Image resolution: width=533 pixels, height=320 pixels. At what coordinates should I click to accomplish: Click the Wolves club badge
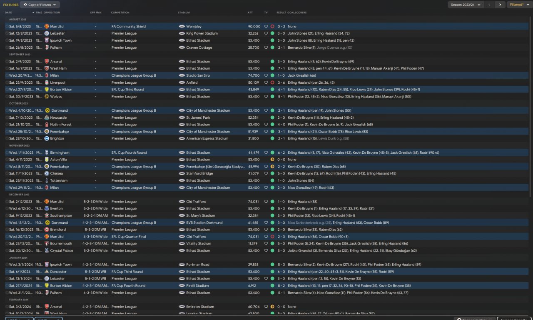tap(47, 96)
